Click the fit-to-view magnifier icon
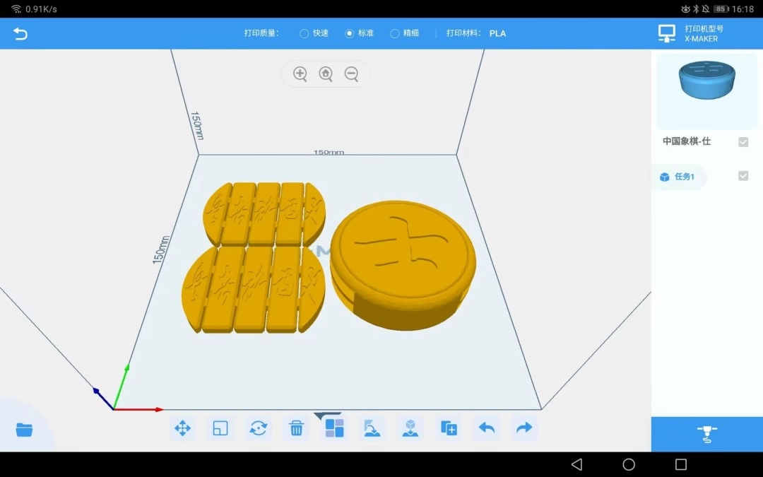This screenshot has width=763, height=477. click(x=326, y=73)
